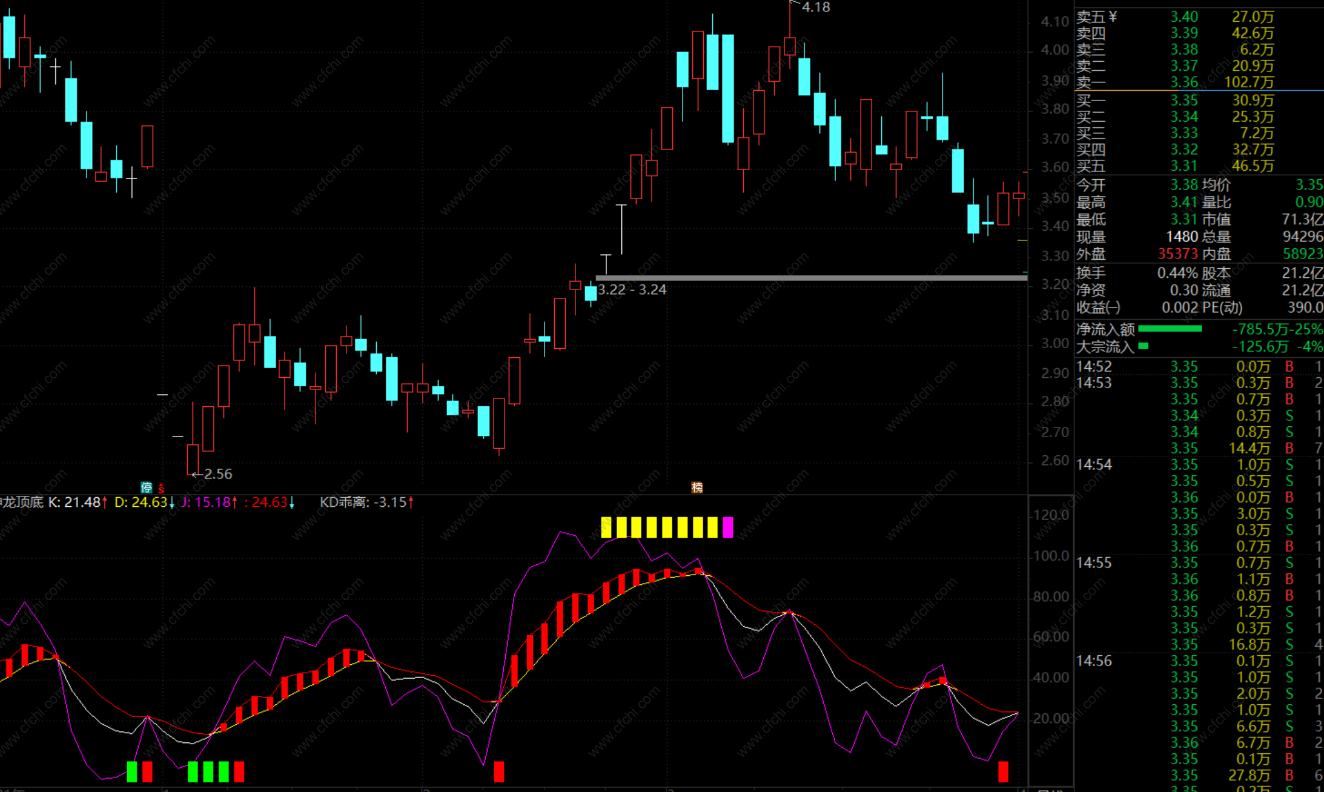This screenshot has width=1324, height=792.
Task: Click the 神龙顶底 indicator name label
Action: 22,502
